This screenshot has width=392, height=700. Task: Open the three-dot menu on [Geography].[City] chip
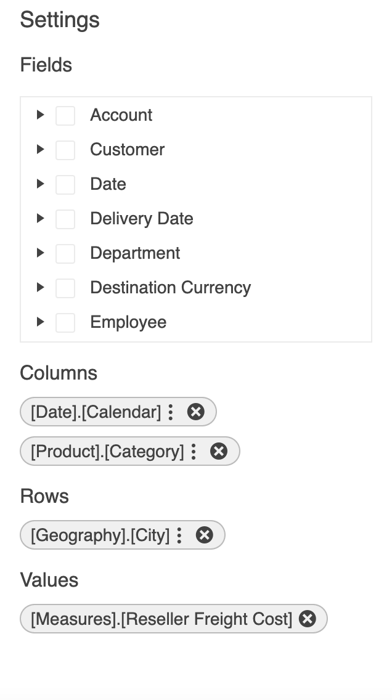pyautogui.click(x=179, y=535)
